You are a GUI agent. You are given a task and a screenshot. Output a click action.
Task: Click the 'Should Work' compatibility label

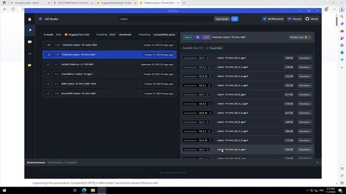(214, 48)
